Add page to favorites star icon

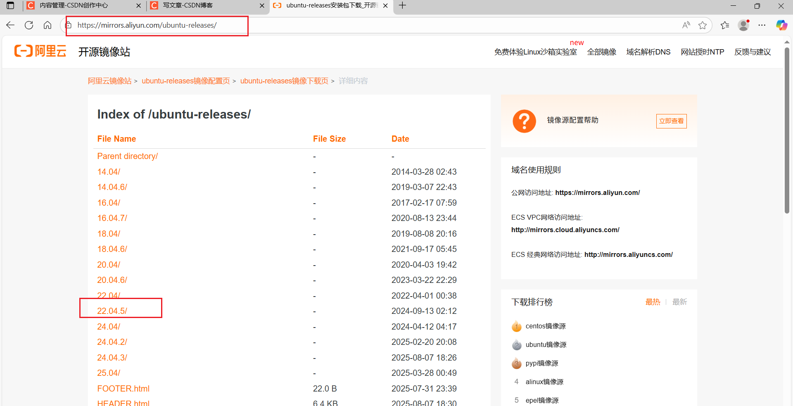pos(703,25)
